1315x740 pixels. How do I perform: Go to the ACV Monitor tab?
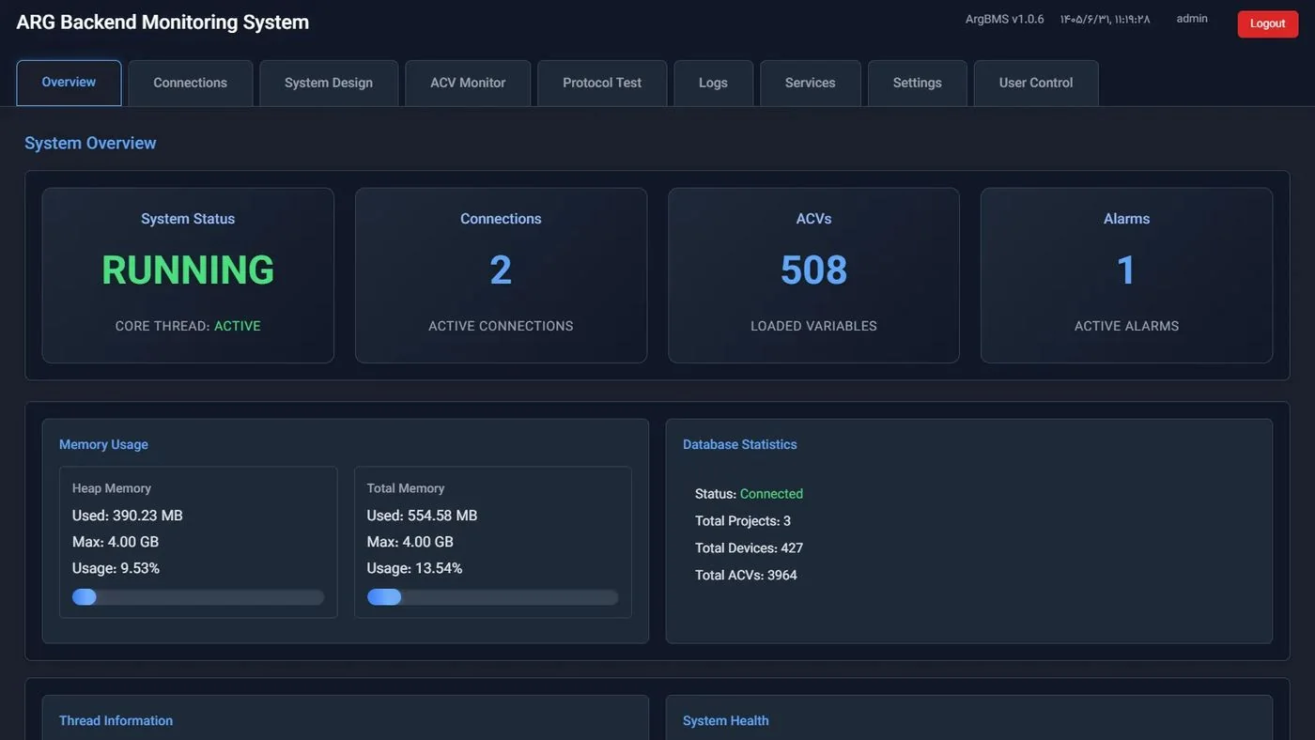pos(468,83)
